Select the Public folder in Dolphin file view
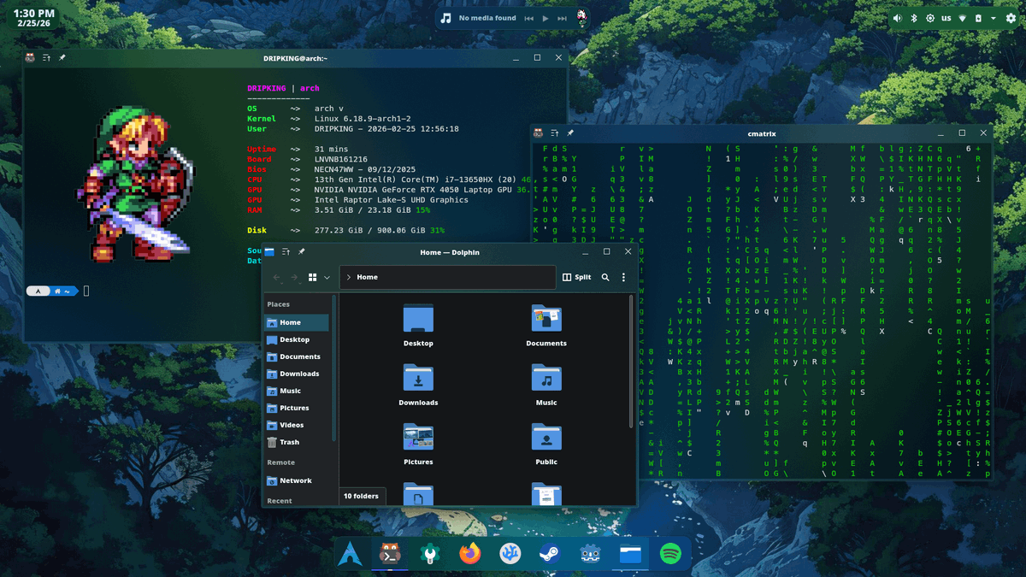Image resolution: width=1026 pixels, height=577 pixels. (x=546, y=444)
